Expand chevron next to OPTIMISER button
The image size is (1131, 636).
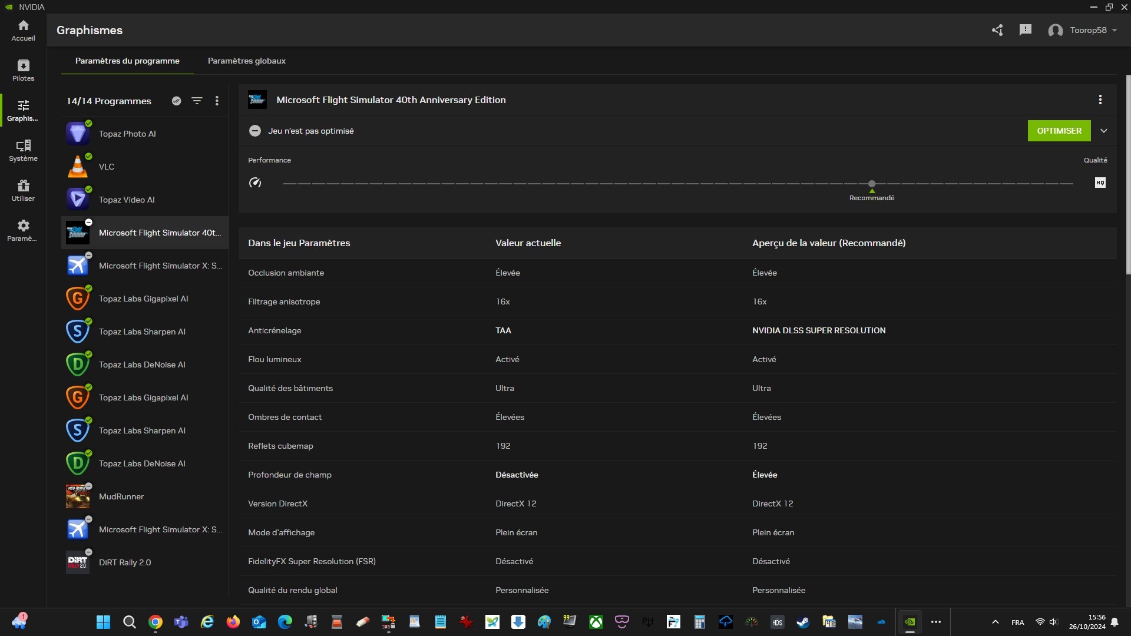click(x=1103, y=131)
